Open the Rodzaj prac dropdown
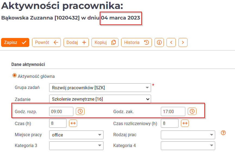235x153 pixels. (188, 135)
